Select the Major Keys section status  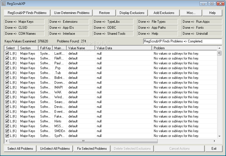[x=24, y=22]
